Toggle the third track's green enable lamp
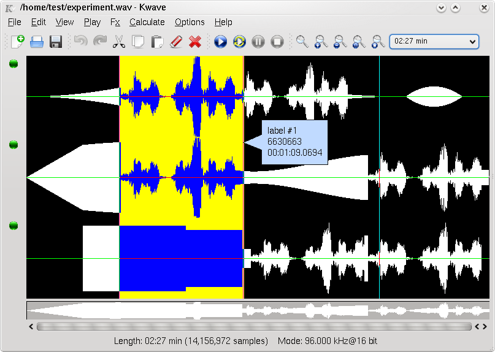Screen dimensions: 495x352 (x=13, y=226)
